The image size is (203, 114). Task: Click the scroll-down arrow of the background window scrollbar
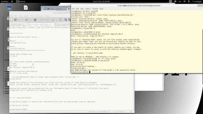point(164,90)
